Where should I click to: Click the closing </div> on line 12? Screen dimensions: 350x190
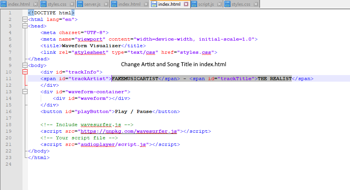point(50,85)
